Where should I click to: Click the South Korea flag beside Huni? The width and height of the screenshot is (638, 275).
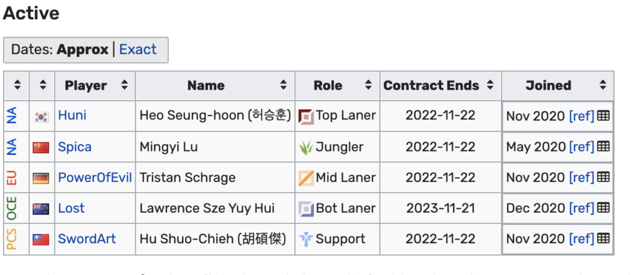click(42, 117)
